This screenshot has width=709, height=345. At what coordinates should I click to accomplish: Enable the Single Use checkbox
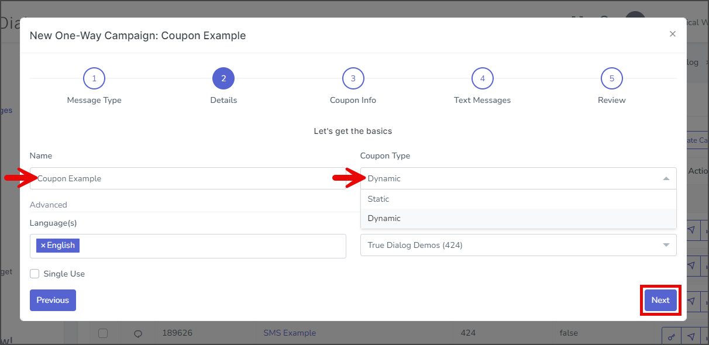coord(35,274)
